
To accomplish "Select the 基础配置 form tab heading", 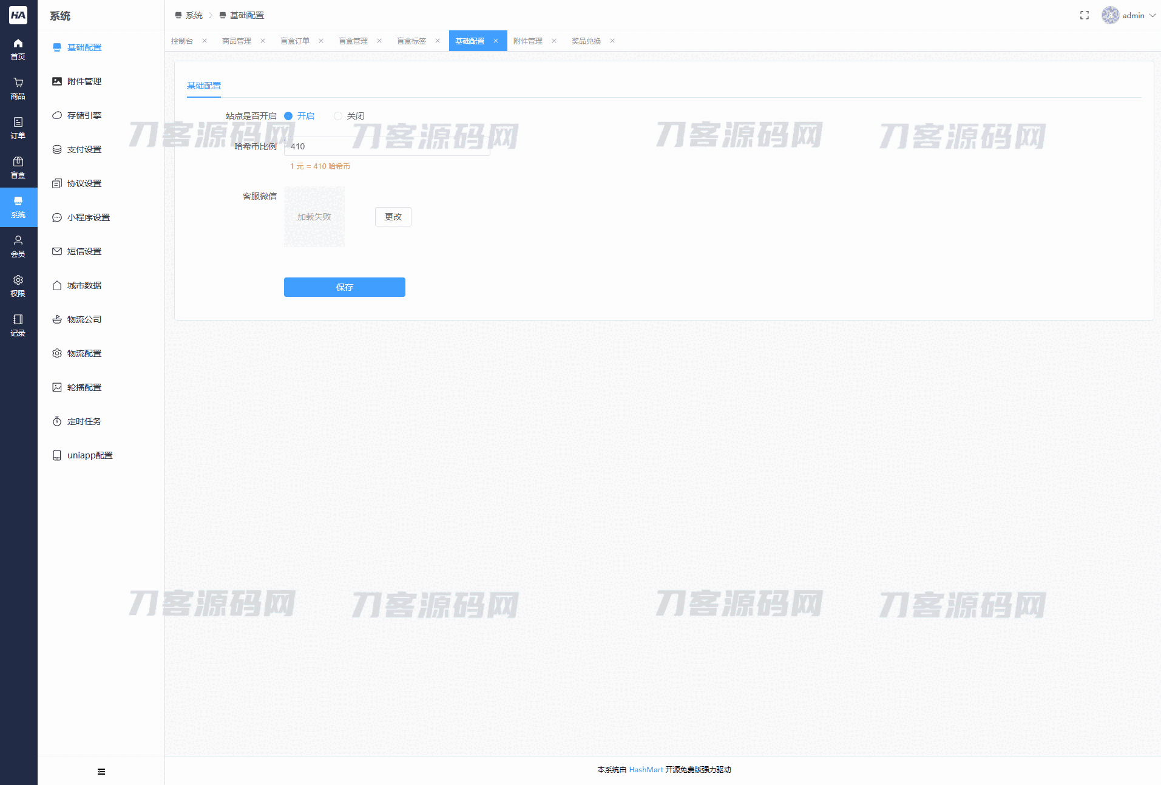I will click(x=204, y=86).
